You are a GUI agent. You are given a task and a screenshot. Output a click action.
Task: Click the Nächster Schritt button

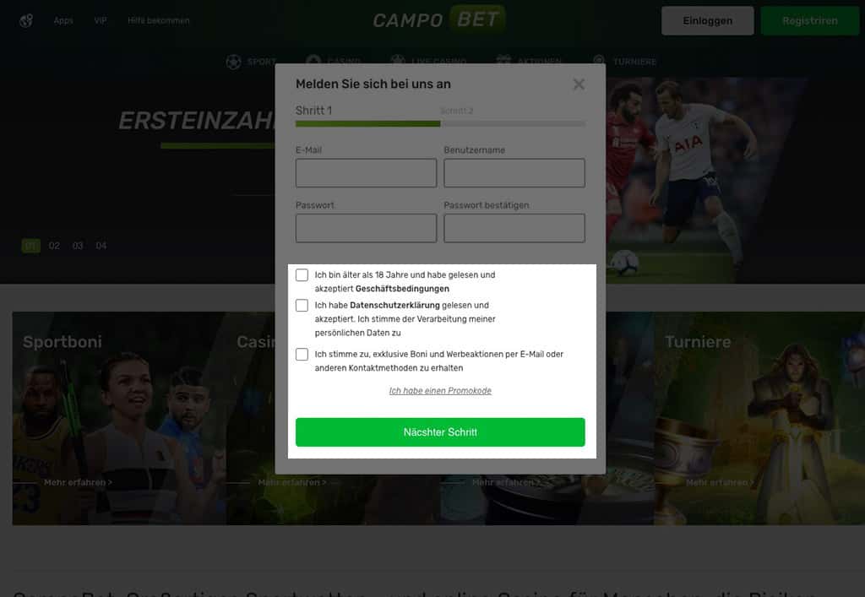pos(440,432)
